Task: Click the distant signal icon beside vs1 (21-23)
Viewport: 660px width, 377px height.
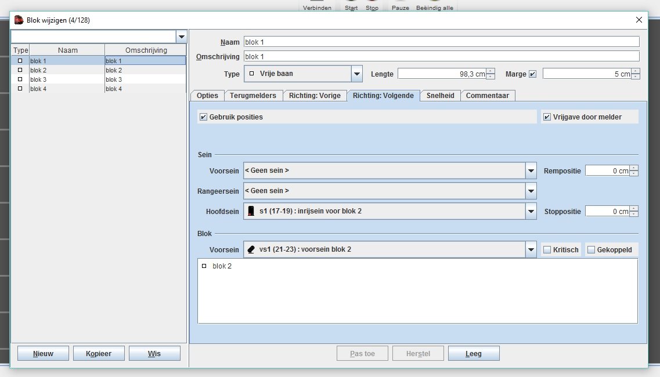Action: click(251, 249)
